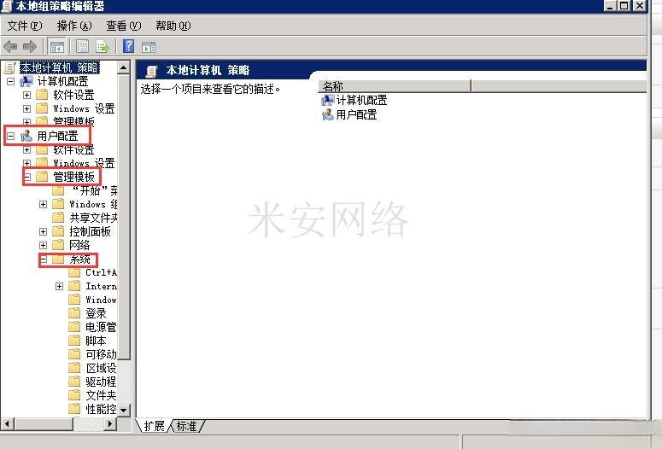Collapse the 管理模板 node under 用户配置

click(26, 177)
